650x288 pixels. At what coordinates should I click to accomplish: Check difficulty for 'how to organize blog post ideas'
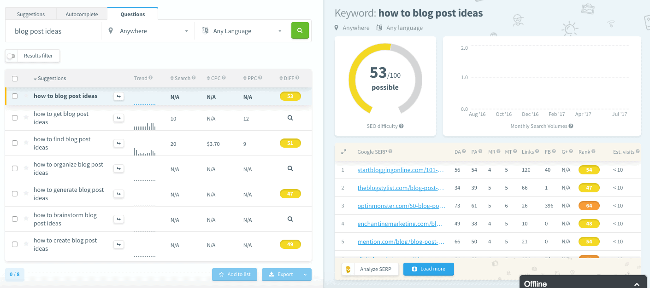(290, 168)
